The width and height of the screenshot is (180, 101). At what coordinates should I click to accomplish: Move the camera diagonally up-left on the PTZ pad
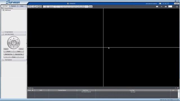pos(10,40)
